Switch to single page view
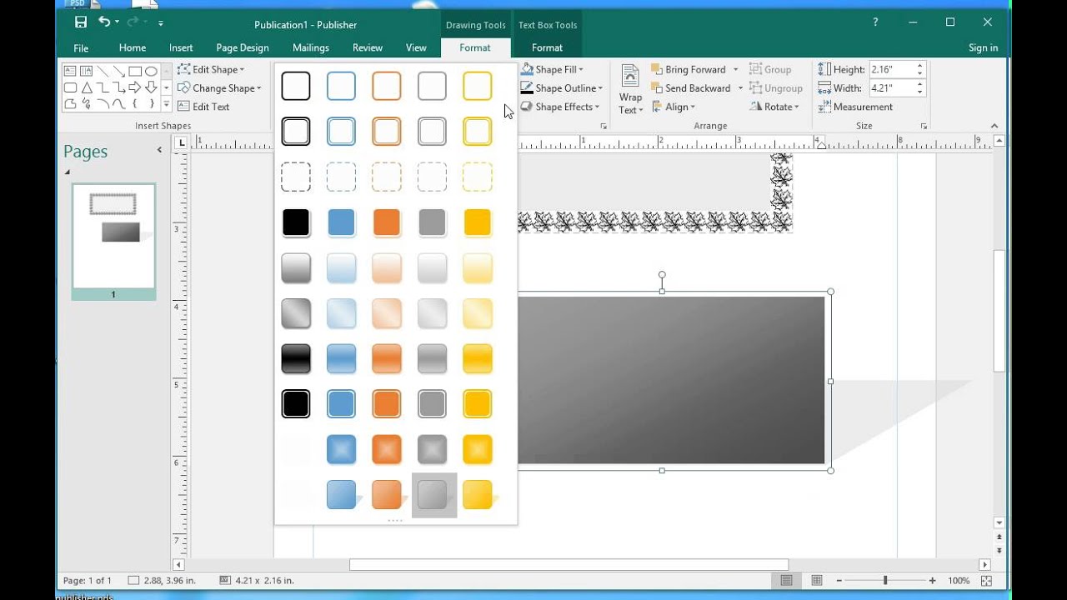 point(786,580)
